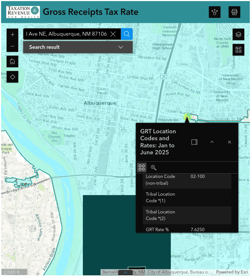Click the Albuquerque city label
Screen dimensions: 252x277
point(100,104)
